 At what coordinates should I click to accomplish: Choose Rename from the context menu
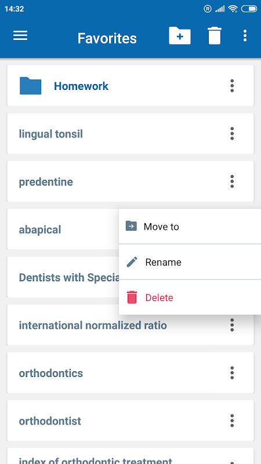[x=190, y=262]
